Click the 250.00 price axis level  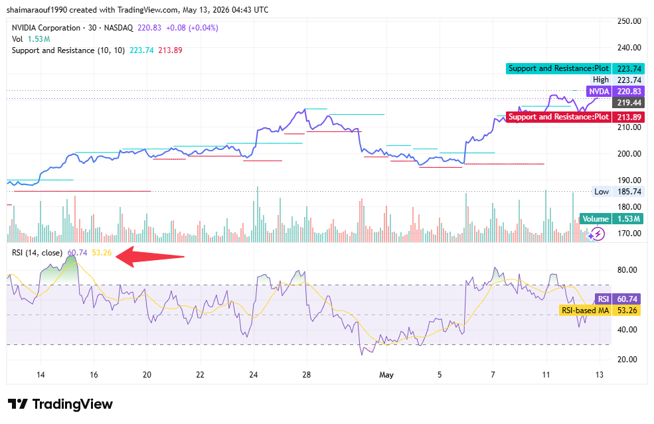[629, 21]
